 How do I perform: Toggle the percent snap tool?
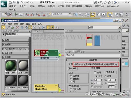tap(38, 14)
